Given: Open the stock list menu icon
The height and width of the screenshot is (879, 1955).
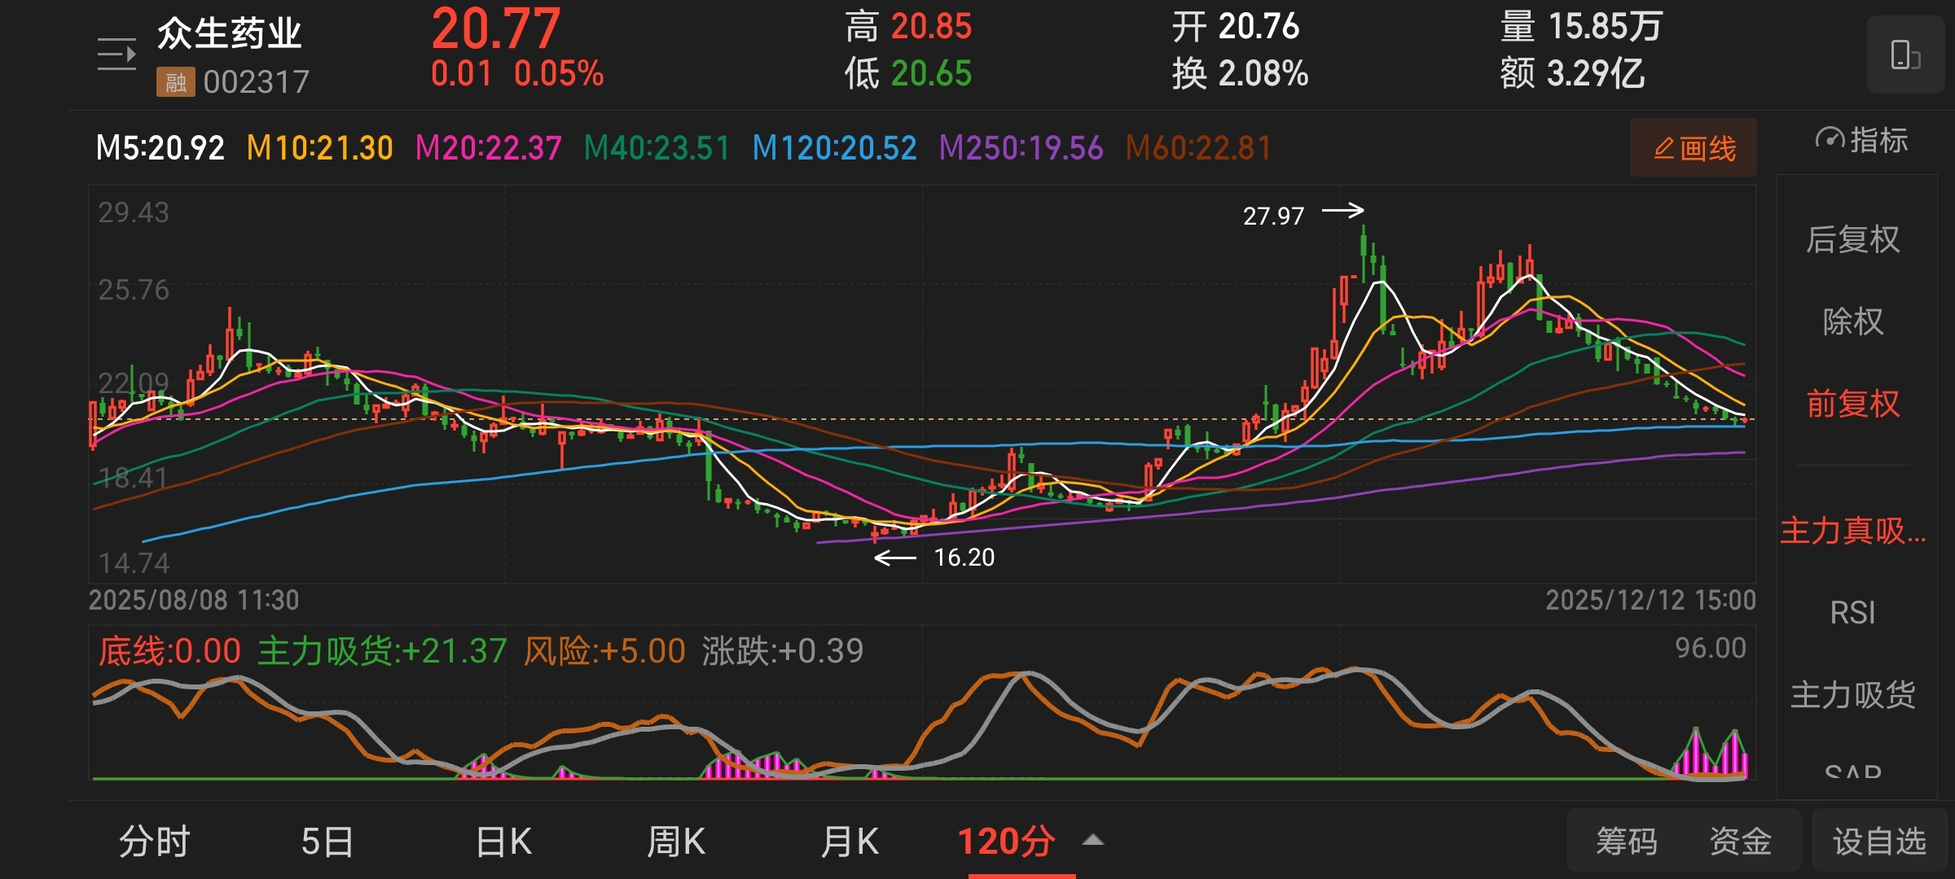Looking at the screenshot, I should tap(116, 55).
